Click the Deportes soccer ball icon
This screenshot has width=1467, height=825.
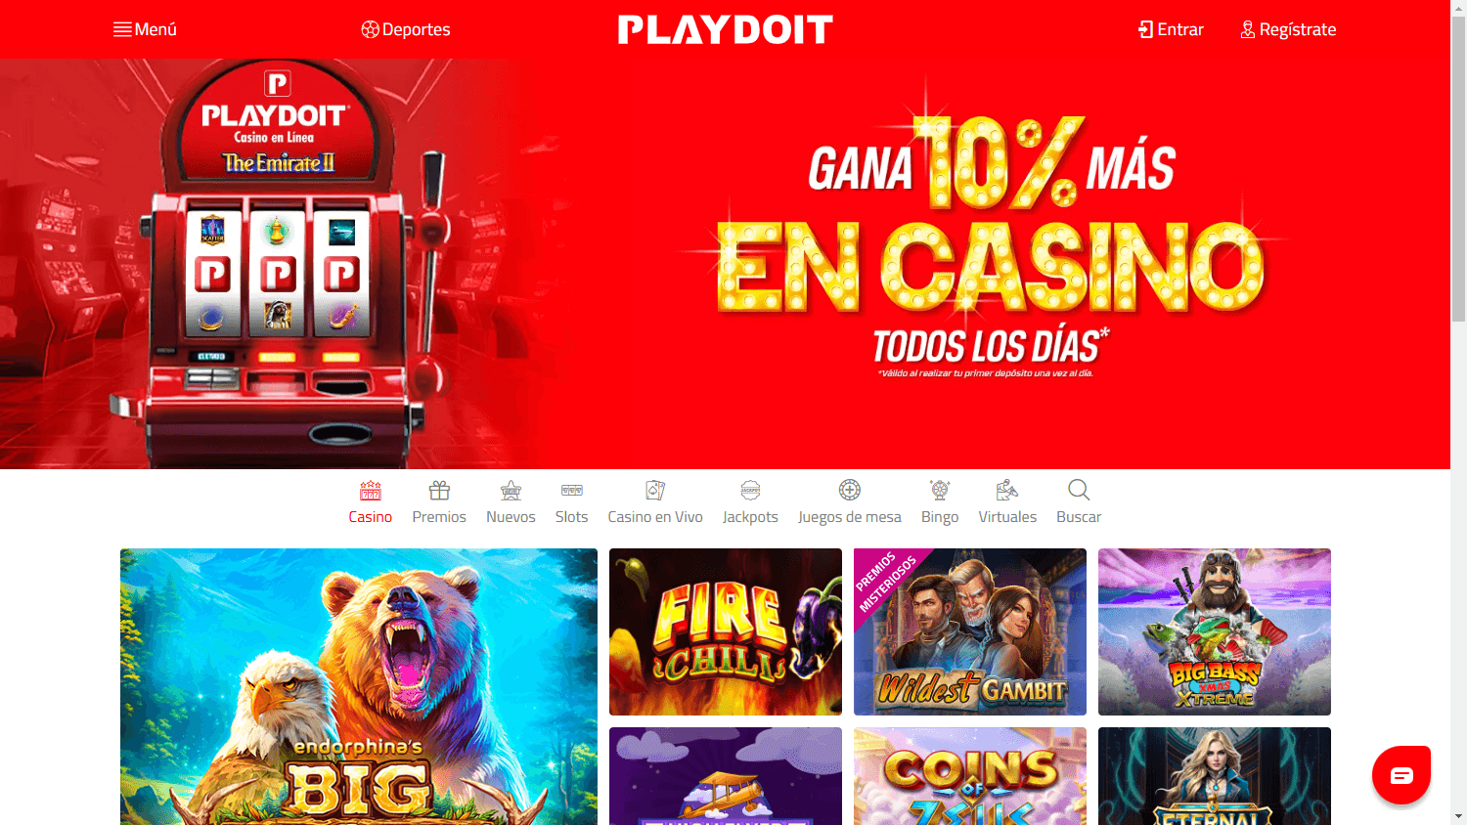[x=370, y=29]
